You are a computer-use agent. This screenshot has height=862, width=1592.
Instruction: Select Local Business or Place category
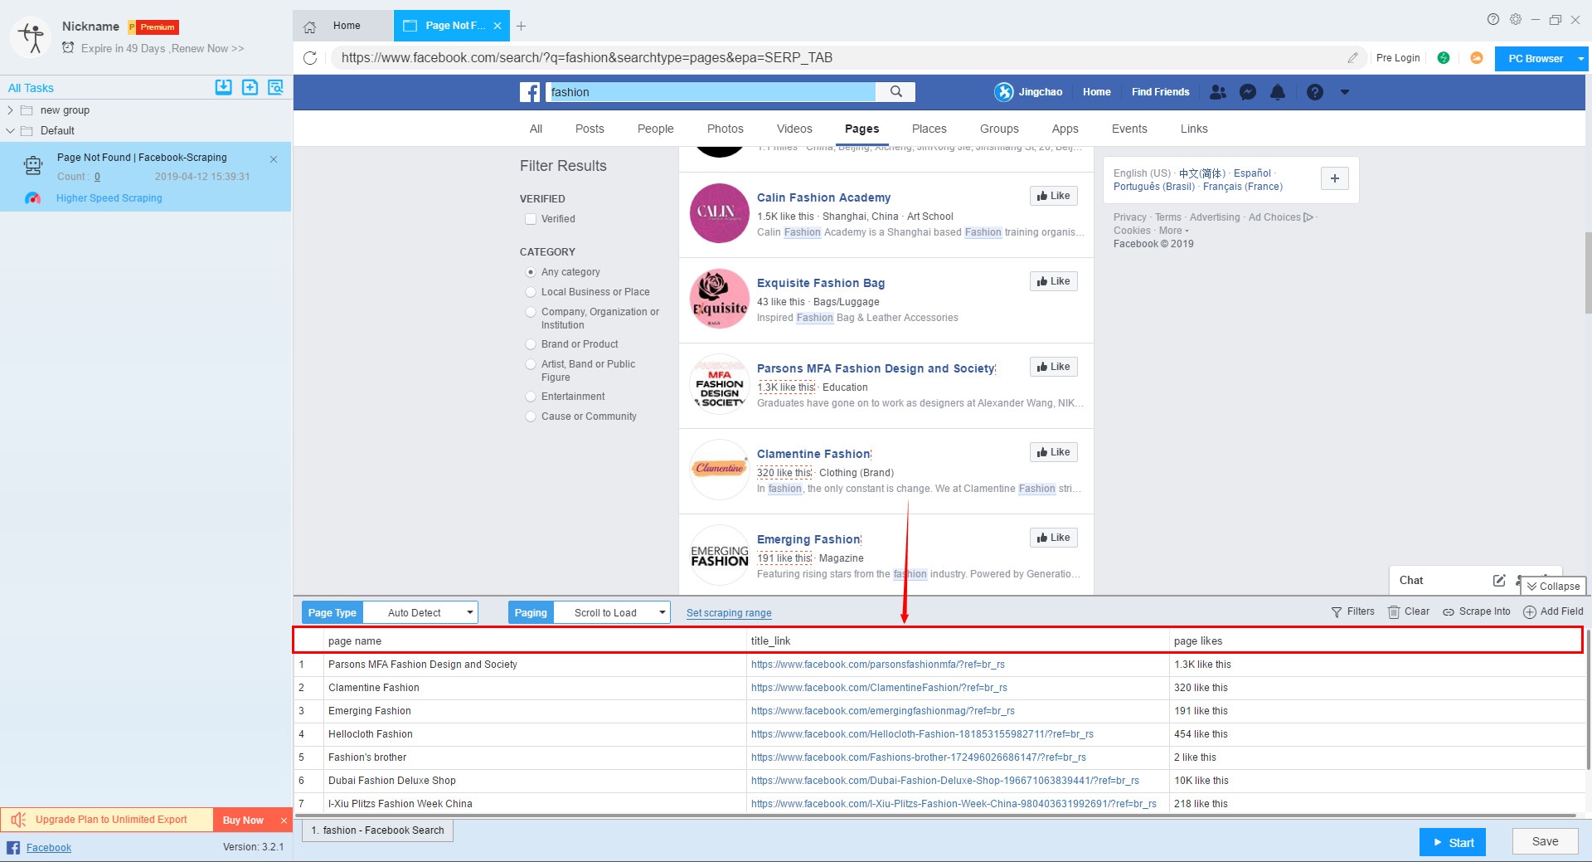[x=531, y=292]
